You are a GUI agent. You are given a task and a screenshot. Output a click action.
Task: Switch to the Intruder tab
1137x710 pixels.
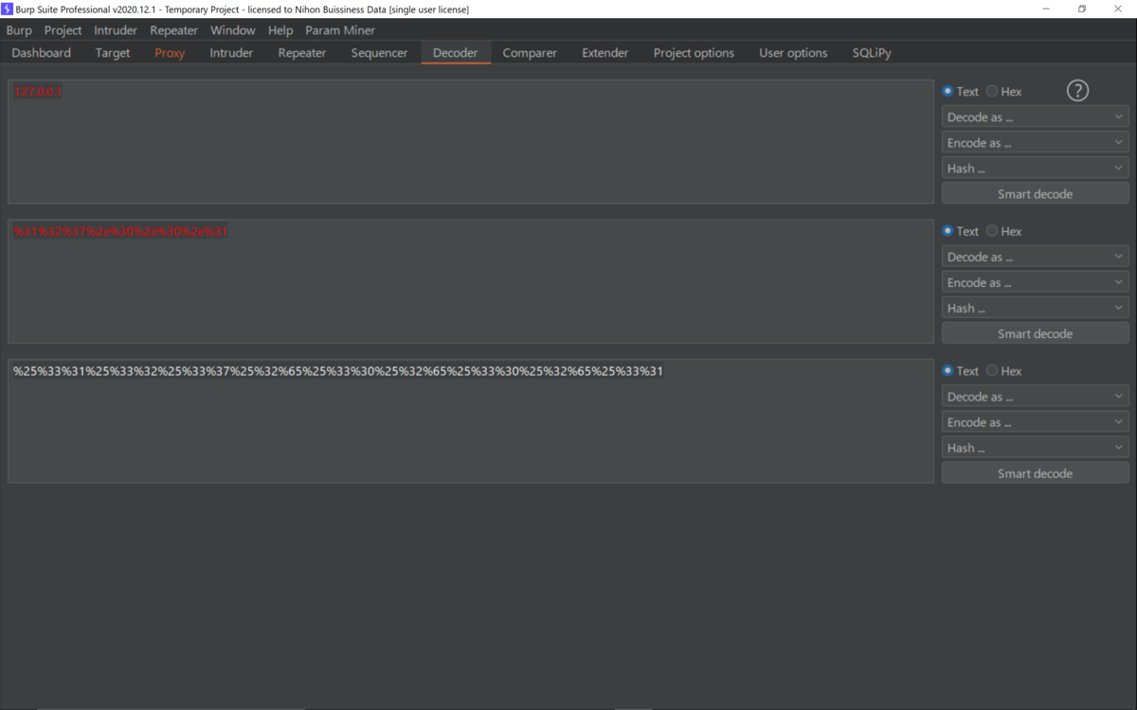pyautogui.click(x=231, y=53)
